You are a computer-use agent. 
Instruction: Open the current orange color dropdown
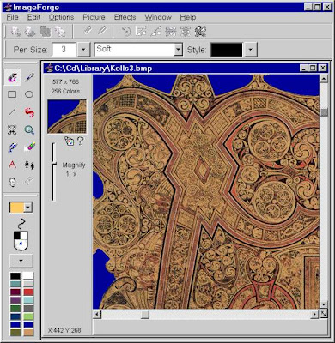point(28,208)
